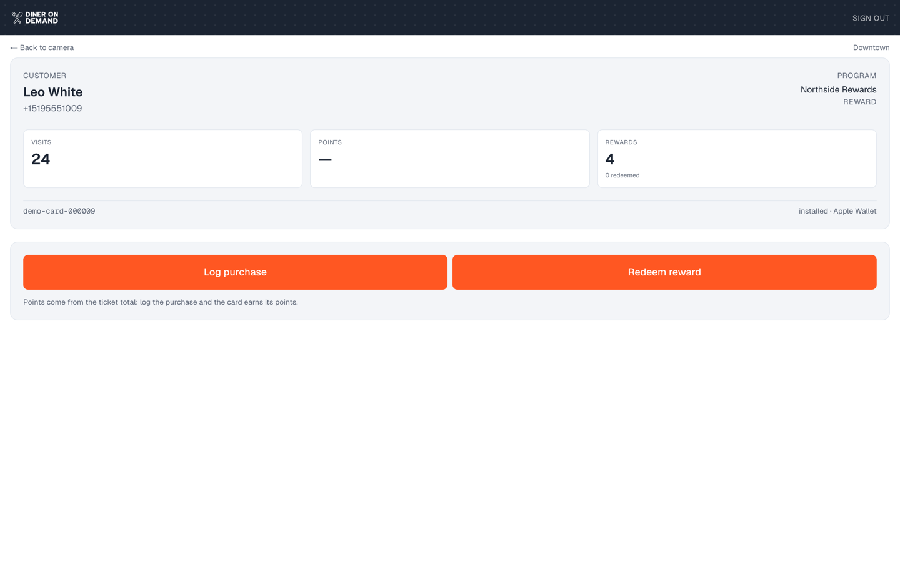Click the CUSTOMER heading label

point(44,76)
